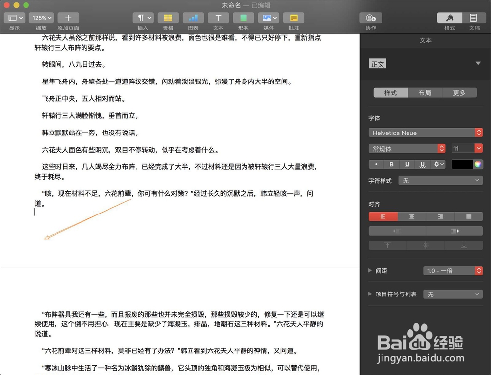
Task: Toggle underline formatting on selected text
Action: click(407, 164)
